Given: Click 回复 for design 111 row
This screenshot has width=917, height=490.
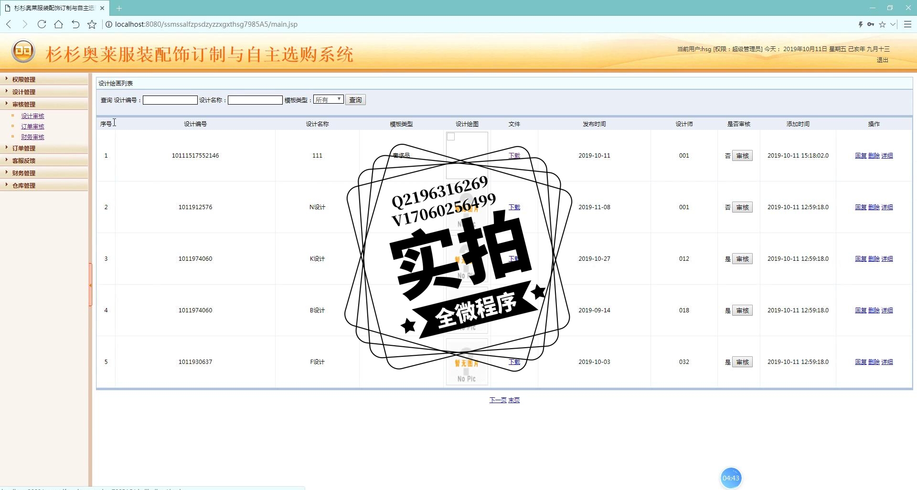Looking at the screenshot, I should click(861, 156).
